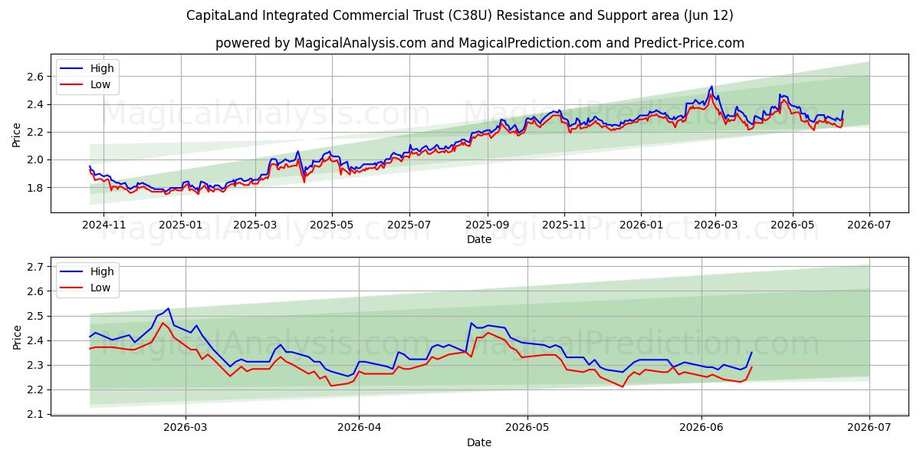This screenshot has height=460, width=920.
Task: Click the red Low line sample in lower legend
Action: coord(72,287)
